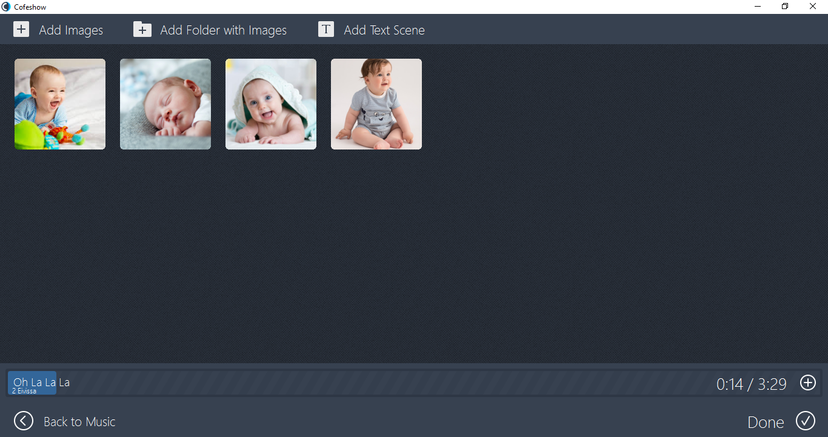Click the Add Images plus icon

21,29
